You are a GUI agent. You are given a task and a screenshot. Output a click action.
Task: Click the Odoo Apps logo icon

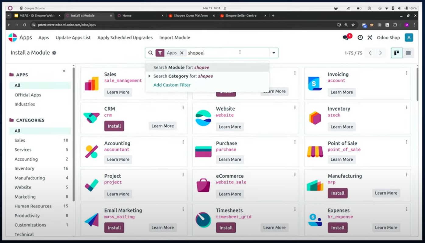tap(12, 37)
